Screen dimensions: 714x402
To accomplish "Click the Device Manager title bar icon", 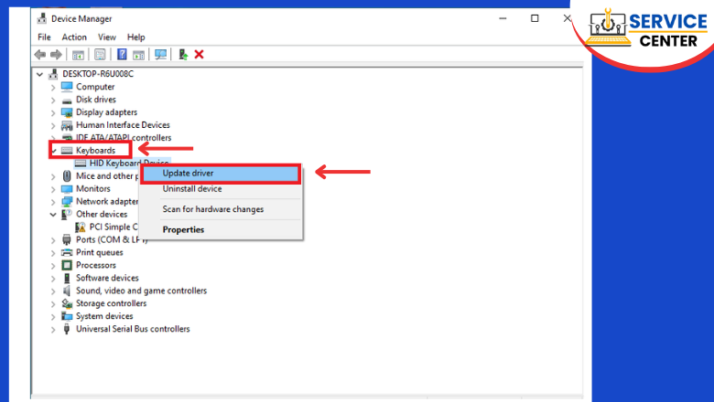I will click(x=42, y=18).
